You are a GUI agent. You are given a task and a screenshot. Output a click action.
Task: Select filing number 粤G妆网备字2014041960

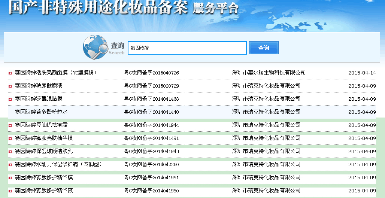[x=152, y=191]
